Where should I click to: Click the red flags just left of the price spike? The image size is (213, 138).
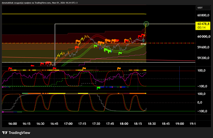coord(141,36)
